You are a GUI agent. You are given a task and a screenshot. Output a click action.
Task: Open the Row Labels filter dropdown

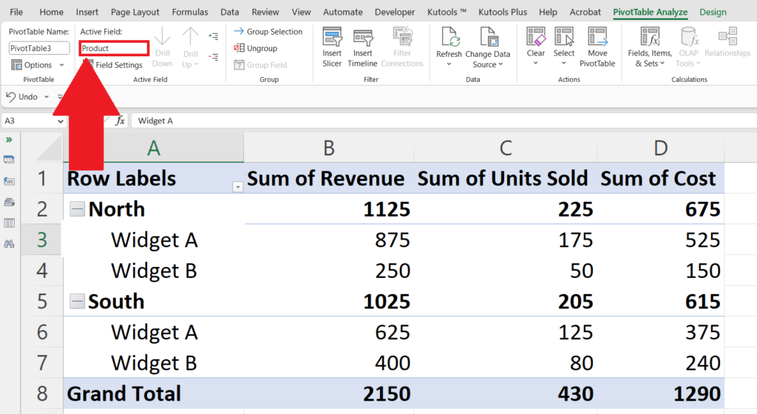(237, 187)
